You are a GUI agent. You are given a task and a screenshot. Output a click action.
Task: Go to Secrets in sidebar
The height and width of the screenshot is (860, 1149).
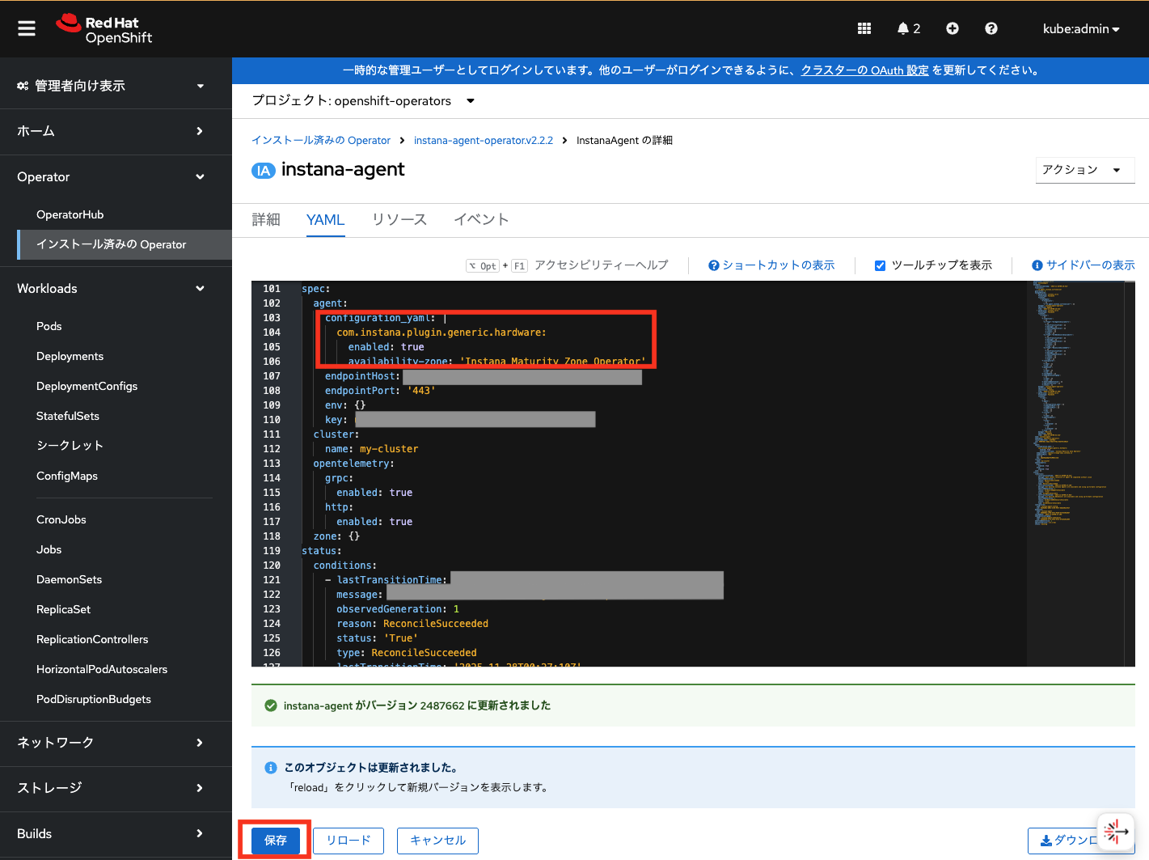(x=70, y=446)
